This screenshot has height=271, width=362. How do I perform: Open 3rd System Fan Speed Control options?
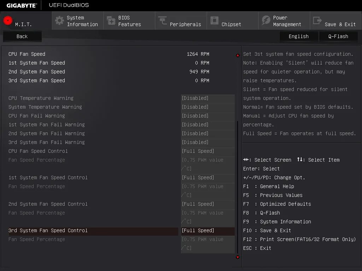[x=208, y=231]
